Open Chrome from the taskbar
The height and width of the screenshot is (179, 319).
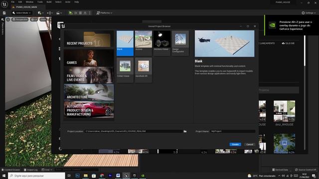click(102, 176)
